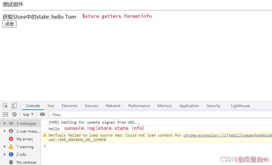Activate the inspect element picker icon
Image resolution: width=272 pixels, height=165 pixels.
click(6, 105)
